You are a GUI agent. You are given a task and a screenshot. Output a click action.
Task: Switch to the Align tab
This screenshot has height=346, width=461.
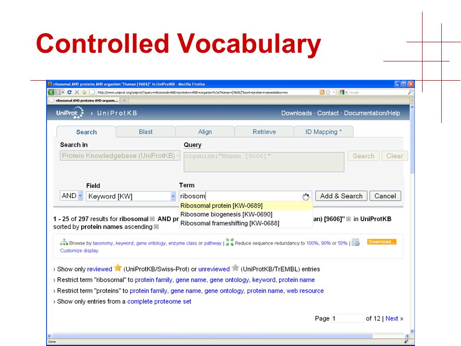(205, 132)
